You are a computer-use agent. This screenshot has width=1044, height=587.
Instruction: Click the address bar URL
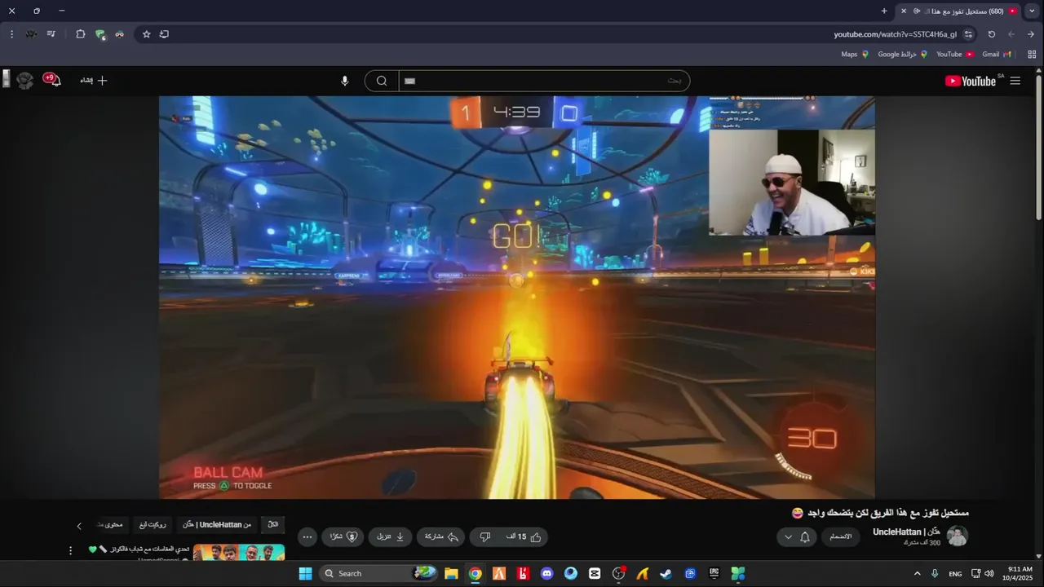click(895, 34)
